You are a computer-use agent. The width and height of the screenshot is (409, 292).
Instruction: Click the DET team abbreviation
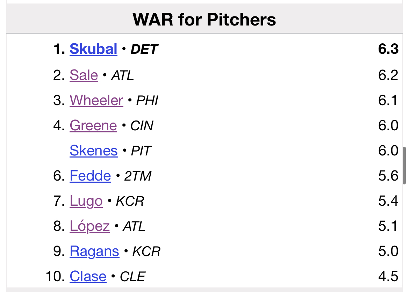click(x=144, y=49)
